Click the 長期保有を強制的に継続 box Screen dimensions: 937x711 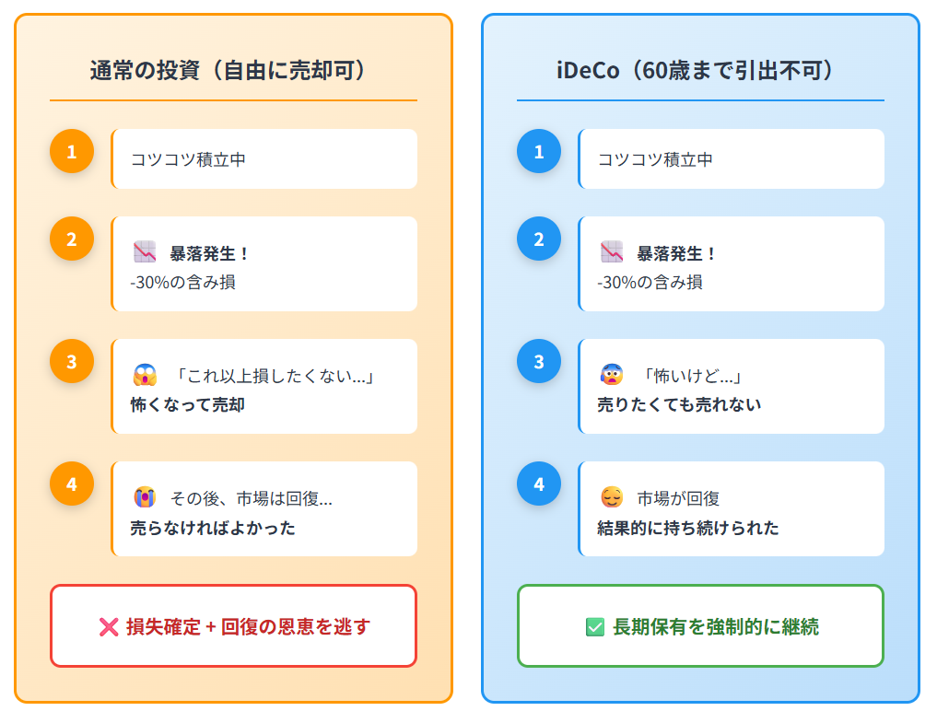click(700, 625)
